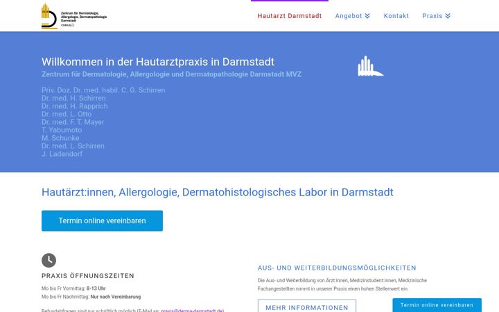Select the name J. Ladendorf

click(62, 154)
